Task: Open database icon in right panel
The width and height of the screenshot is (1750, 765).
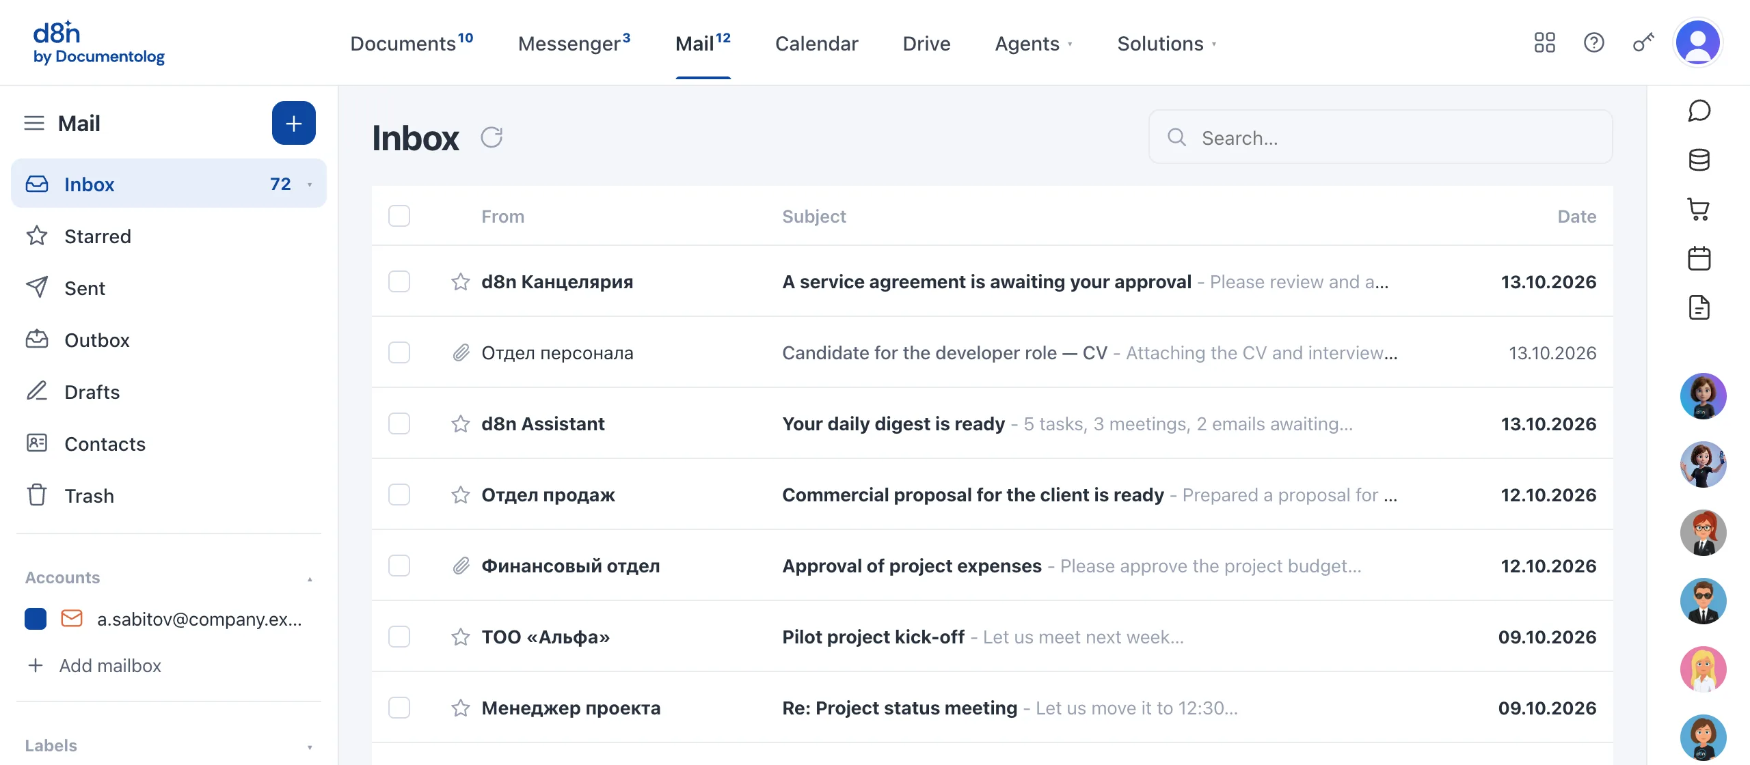Action: click(1699, 160)
